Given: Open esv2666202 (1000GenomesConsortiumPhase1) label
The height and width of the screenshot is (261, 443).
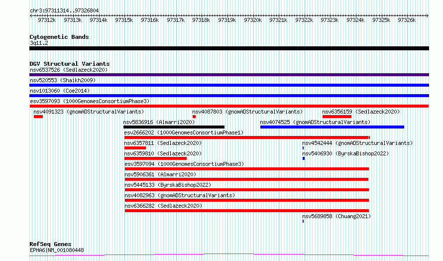Looking at the screenshot, I should [x=184, y=132].
